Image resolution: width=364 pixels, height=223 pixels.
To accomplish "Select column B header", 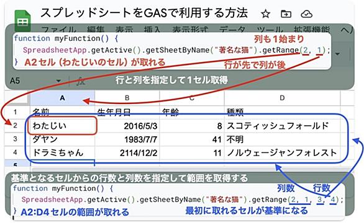I will click(x=127, y=98).
